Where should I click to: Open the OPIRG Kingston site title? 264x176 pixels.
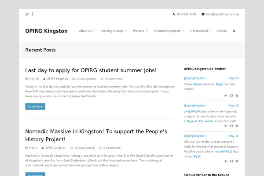click(46, 31)
